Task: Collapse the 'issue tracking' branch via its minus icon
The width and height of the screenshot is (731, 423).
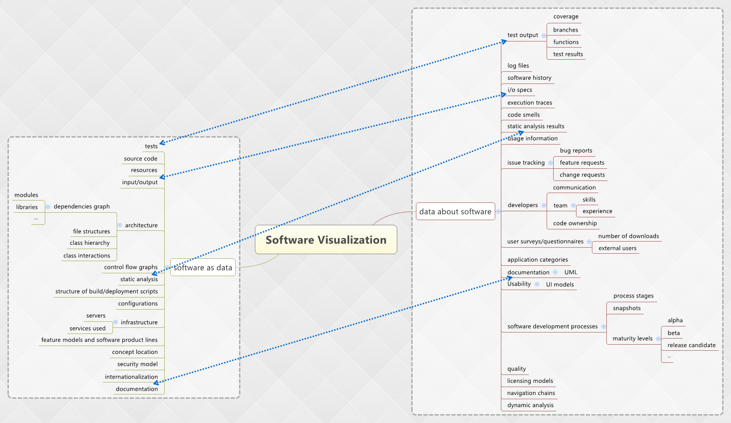Action: pos(551,163)
